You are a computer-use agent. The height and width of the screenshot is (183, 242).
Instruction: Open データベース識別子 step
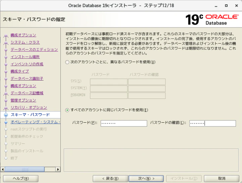(x=27, y=78)
